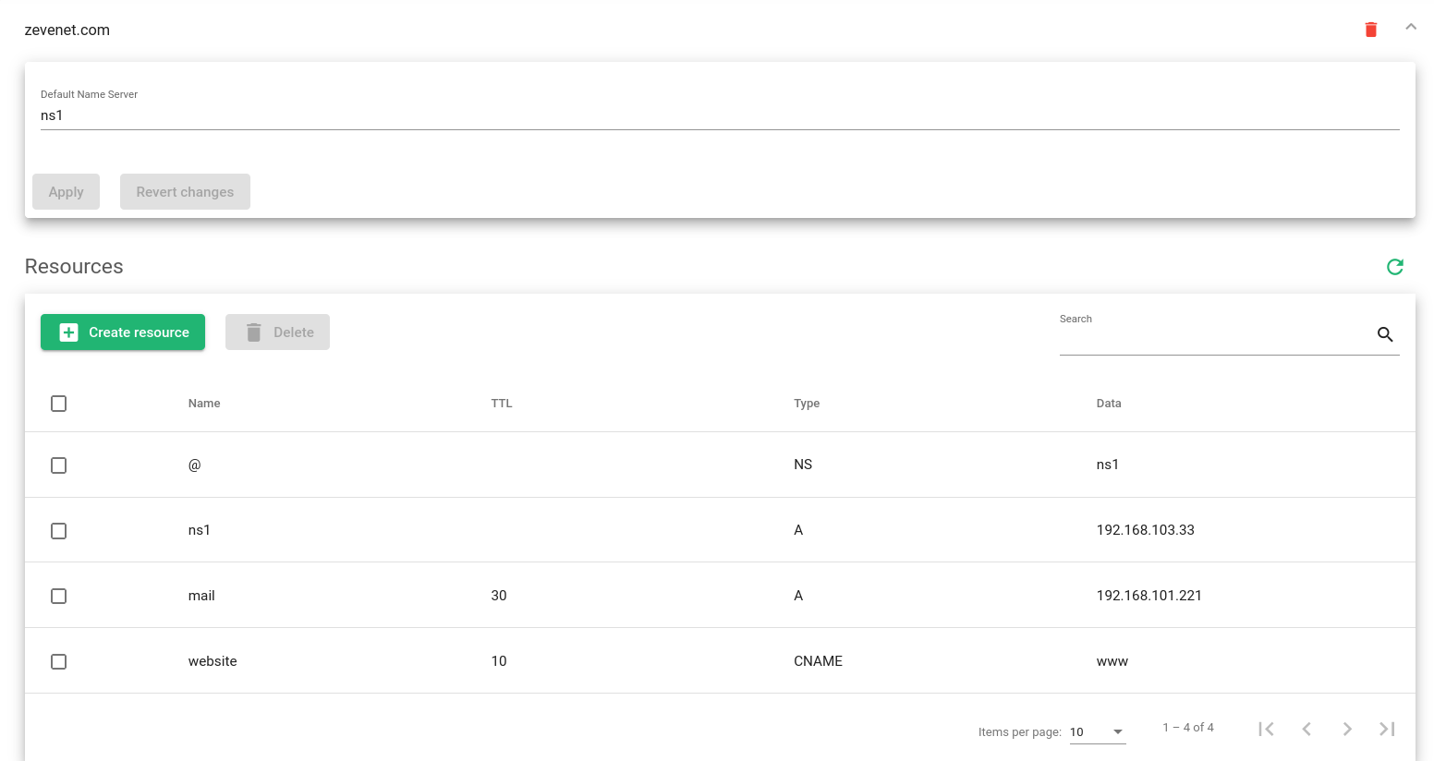Viewport: 1434px width, 761px height.
Task: Open the Items per page dropdown
Action: coord(1098,731)
